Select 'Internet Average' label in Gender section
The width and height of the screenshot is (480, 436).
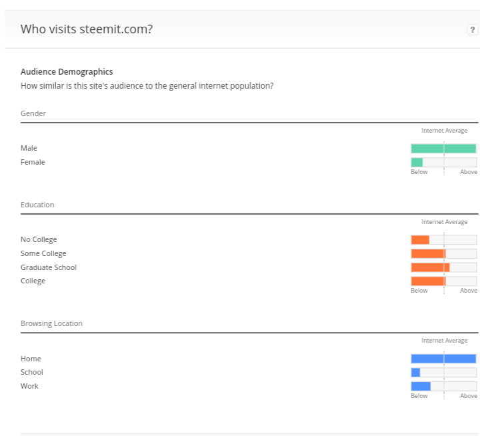point(444,131)
